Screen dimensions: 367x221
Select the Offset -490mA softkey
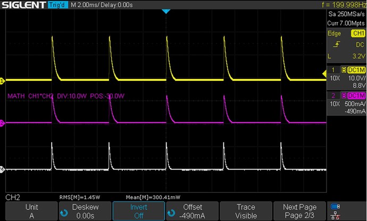click(193, 211)
